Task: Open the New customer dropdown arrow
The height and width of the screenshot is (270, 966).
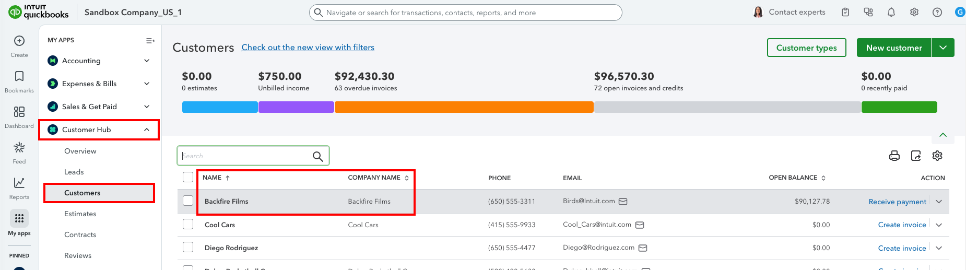Action: [943, 48]
